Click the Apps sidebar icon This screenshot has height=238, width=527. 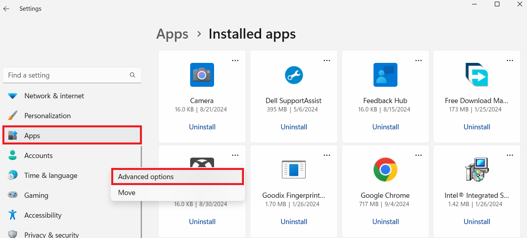click(13, 136)
